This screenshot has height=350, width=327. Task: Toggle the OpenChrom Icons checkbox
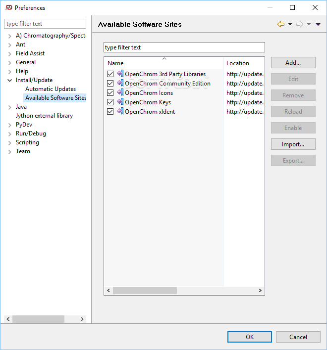(x=110, y=92)
